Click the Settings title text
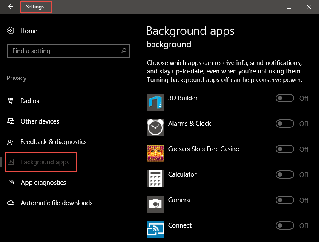319x242 pixels. pos(35,7)
